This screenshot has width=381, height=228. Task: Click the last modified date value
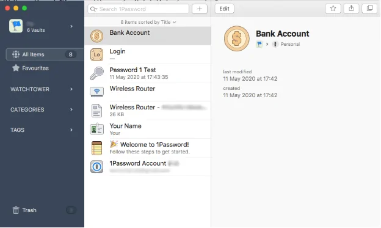(250, 79)
